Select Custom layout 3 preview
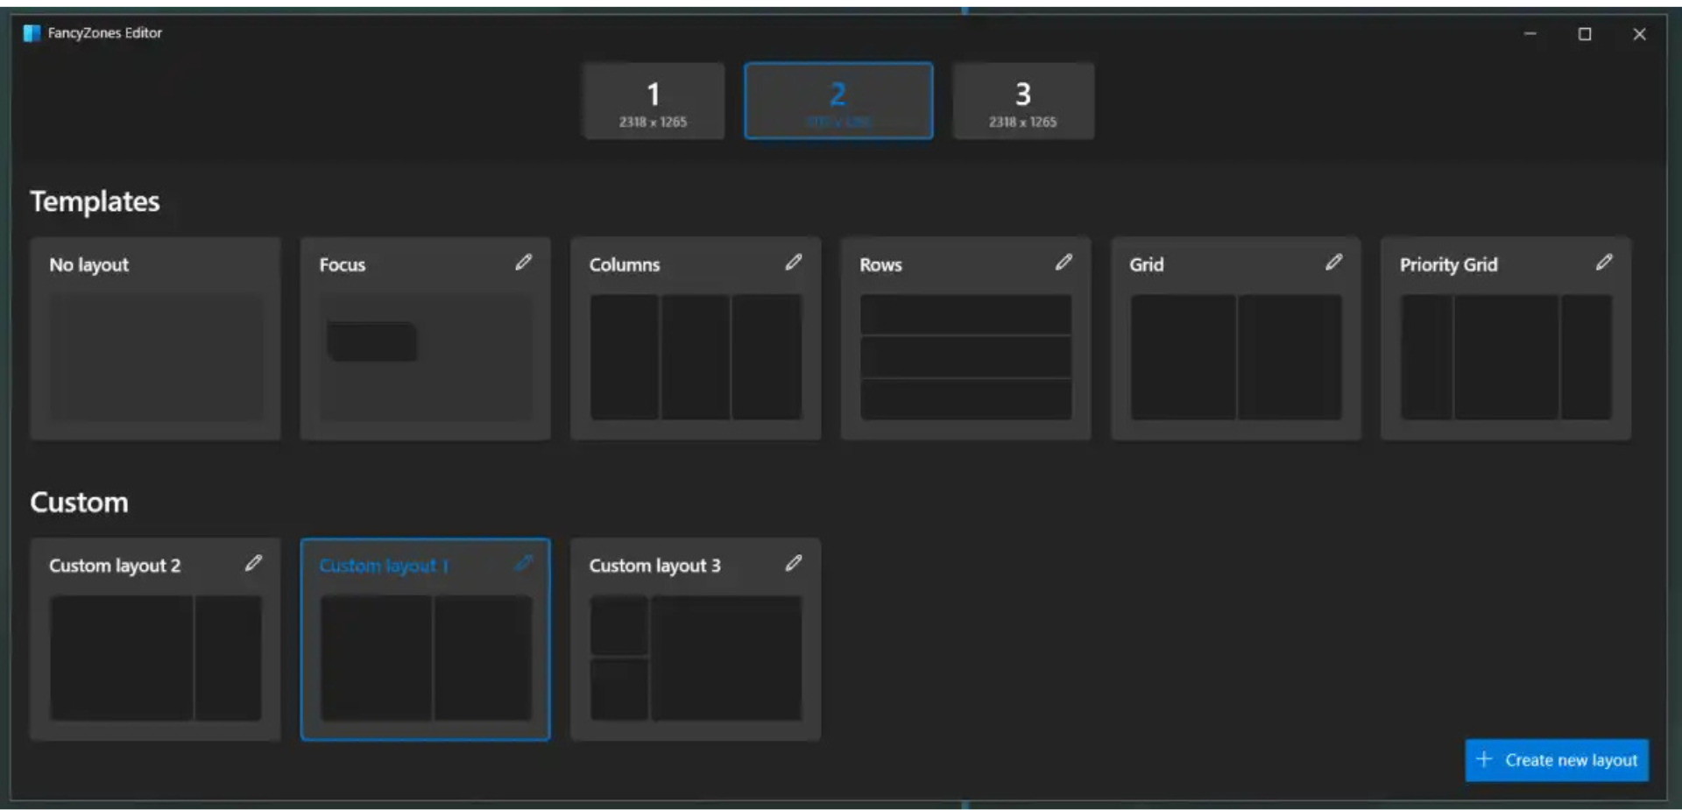 click(x=696, y=659)
